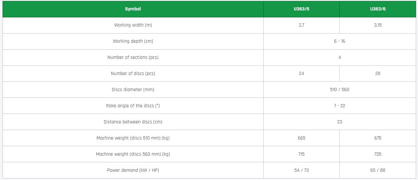Click the Symbol column header
The height and width of the screenshot is (180, 418).
click(133, 9)
